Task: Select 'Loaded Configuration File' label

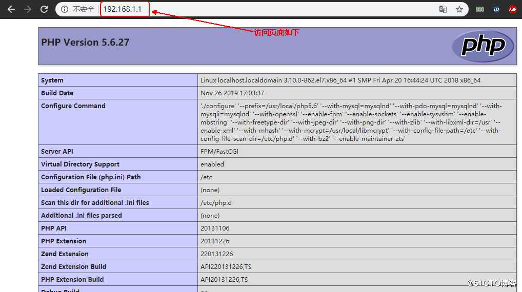Action: 81,190
